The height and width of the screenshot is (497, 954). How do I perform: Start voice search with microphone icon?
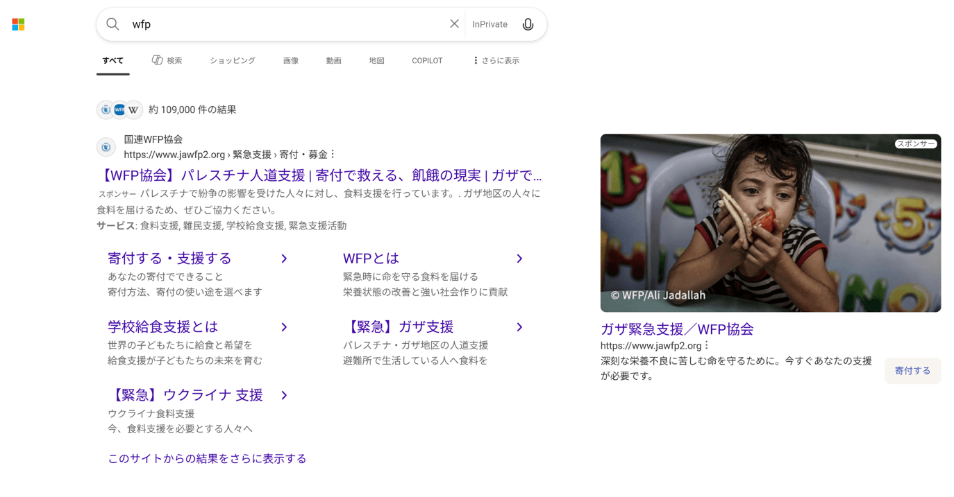coord(528,24)
